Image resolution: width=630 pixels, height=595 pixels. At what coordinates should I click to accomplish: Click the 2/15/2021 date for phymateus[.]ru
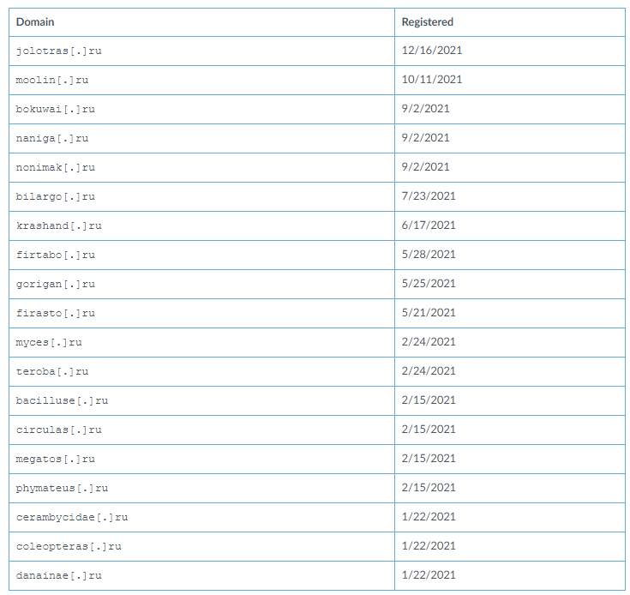429,487
